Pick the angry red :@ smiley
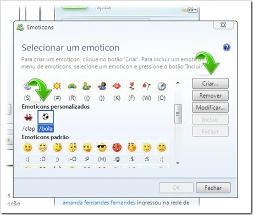 tap(117, 148)
